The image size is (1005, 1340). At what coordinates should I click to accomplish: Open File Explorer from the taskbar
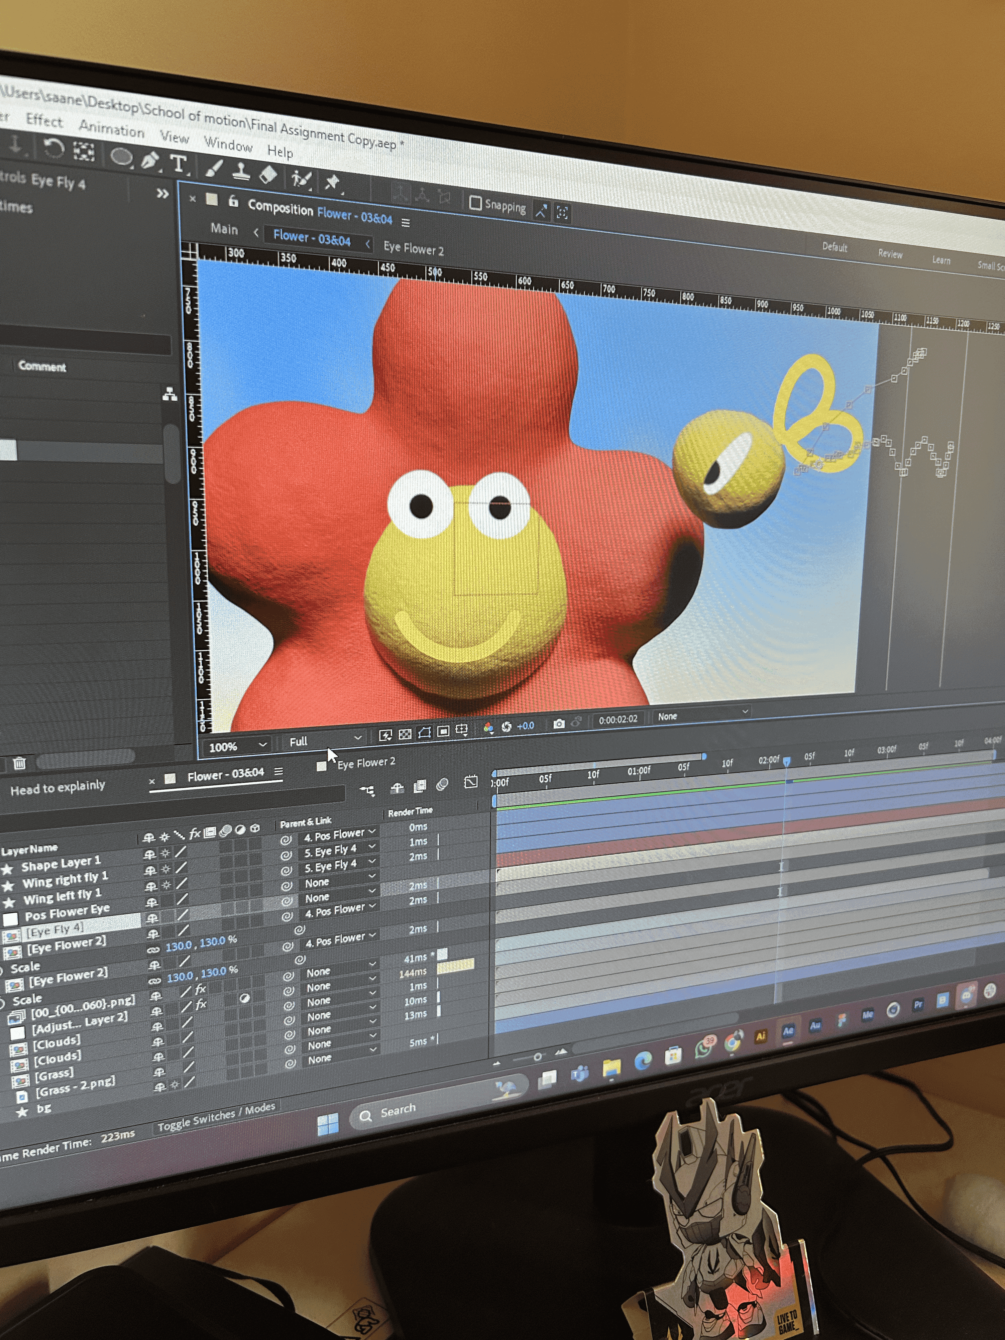pyautogui.click(x=612, y=1068)
